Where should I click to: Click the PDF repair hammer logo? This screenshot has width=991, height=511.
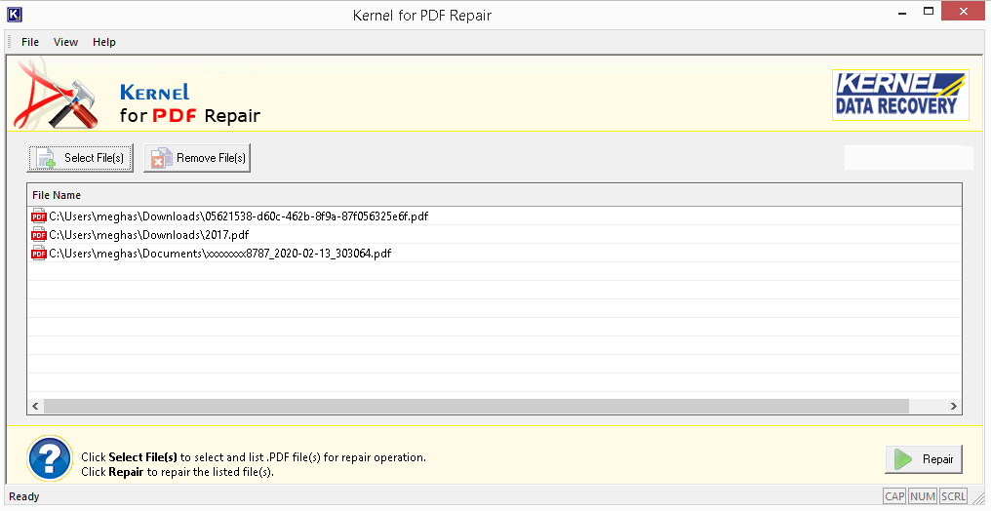(x=57, y=95)
